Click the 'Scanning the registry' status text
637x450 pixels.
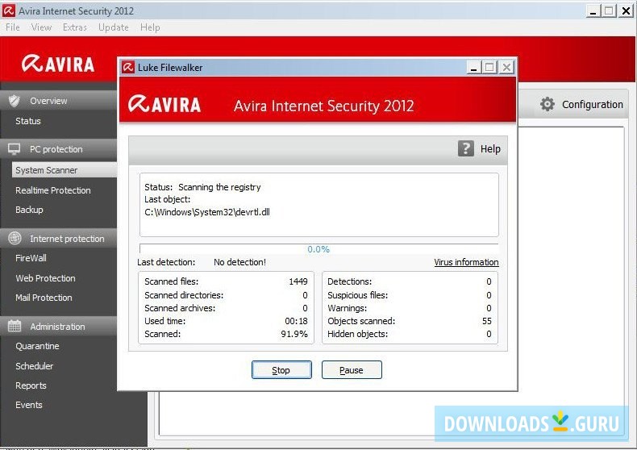(219, 187)
